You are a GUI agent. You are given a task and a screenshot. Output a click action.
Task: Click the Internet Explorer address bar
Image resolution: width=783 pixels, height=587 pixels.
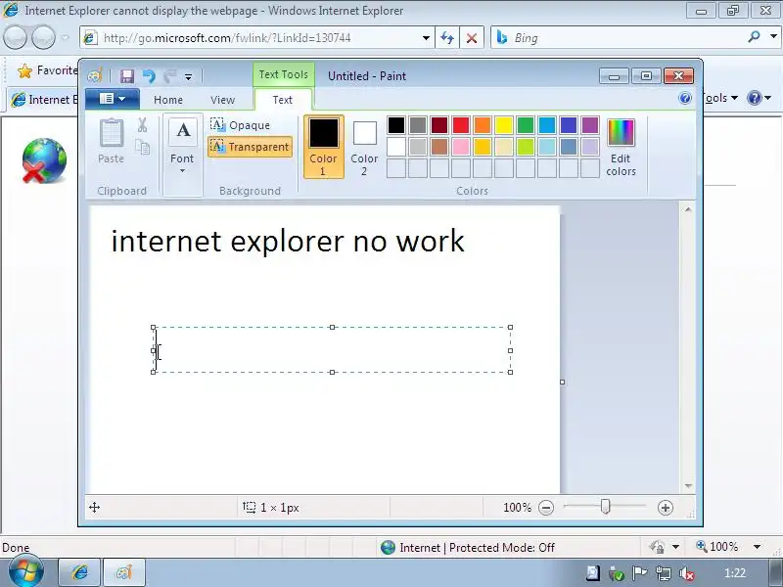tap(255, 38)
